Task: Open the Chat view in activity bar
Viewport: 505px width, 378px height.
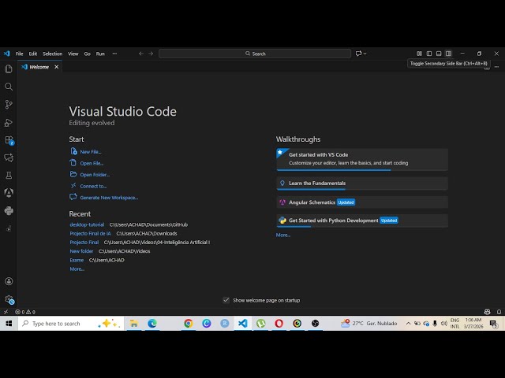Action: [9, 157]
